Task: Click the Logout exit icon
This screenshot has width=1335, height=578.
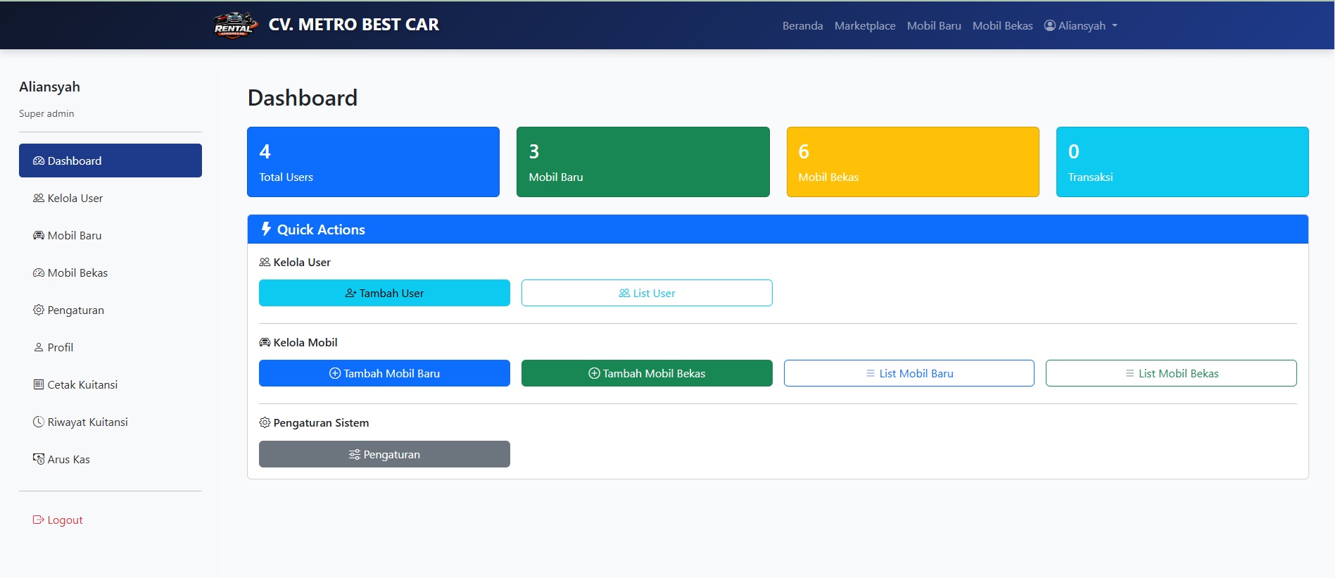Action: tap(39, 520)
